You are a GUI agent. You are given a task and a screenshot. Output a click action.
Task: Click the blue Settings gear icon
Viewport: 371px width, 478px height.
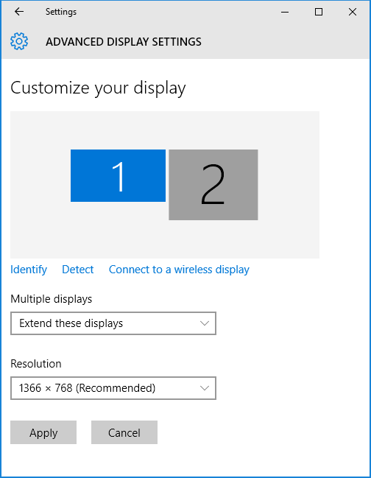coord(19,41)
